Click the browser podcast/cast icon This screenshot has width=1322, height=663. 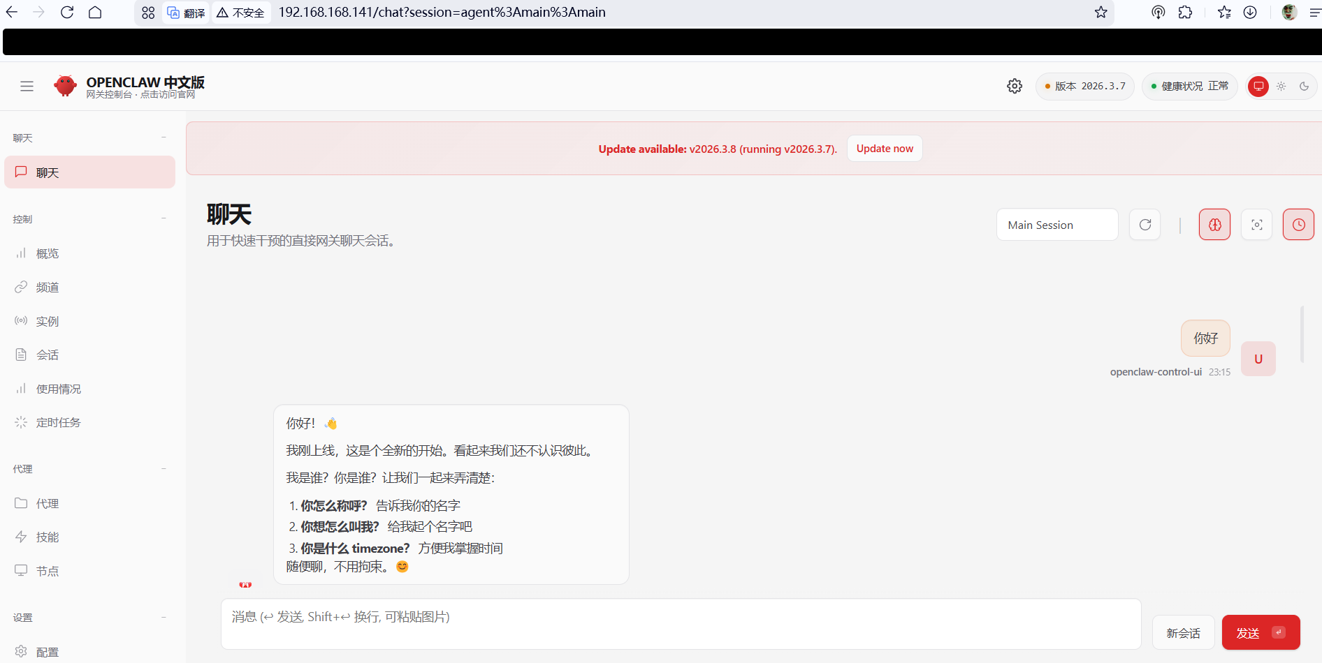[1158, 12]
